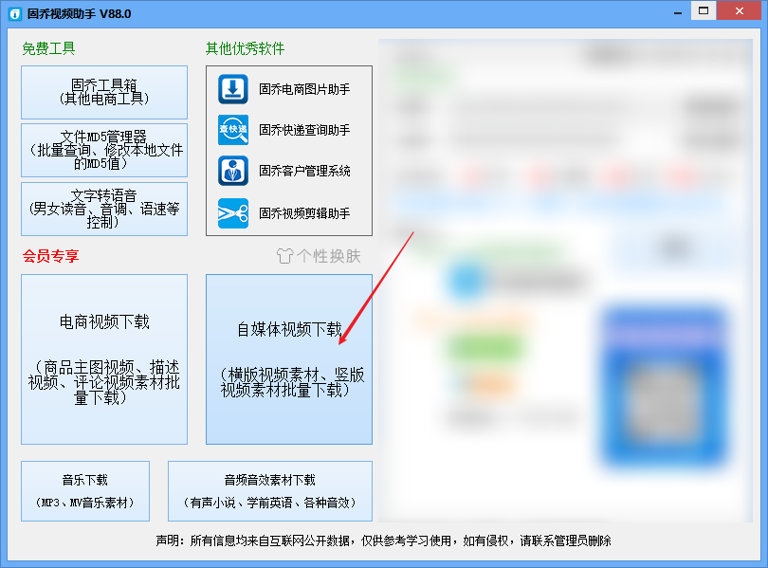Viewport: 768px width, 568px height.
Task: Click the 免费工具 section heading
Action: coord(48,48)
